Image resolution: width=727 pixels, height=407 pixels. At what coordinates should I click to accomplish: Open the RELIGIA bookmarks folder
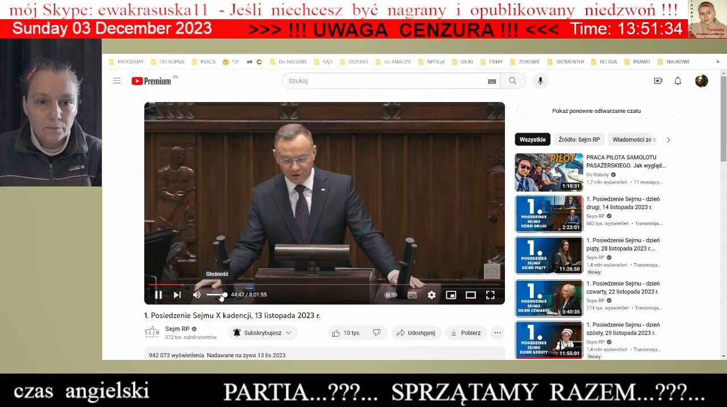(604, 62)
